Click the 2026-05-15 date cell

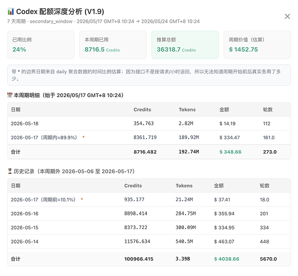[x=24, y=227]
